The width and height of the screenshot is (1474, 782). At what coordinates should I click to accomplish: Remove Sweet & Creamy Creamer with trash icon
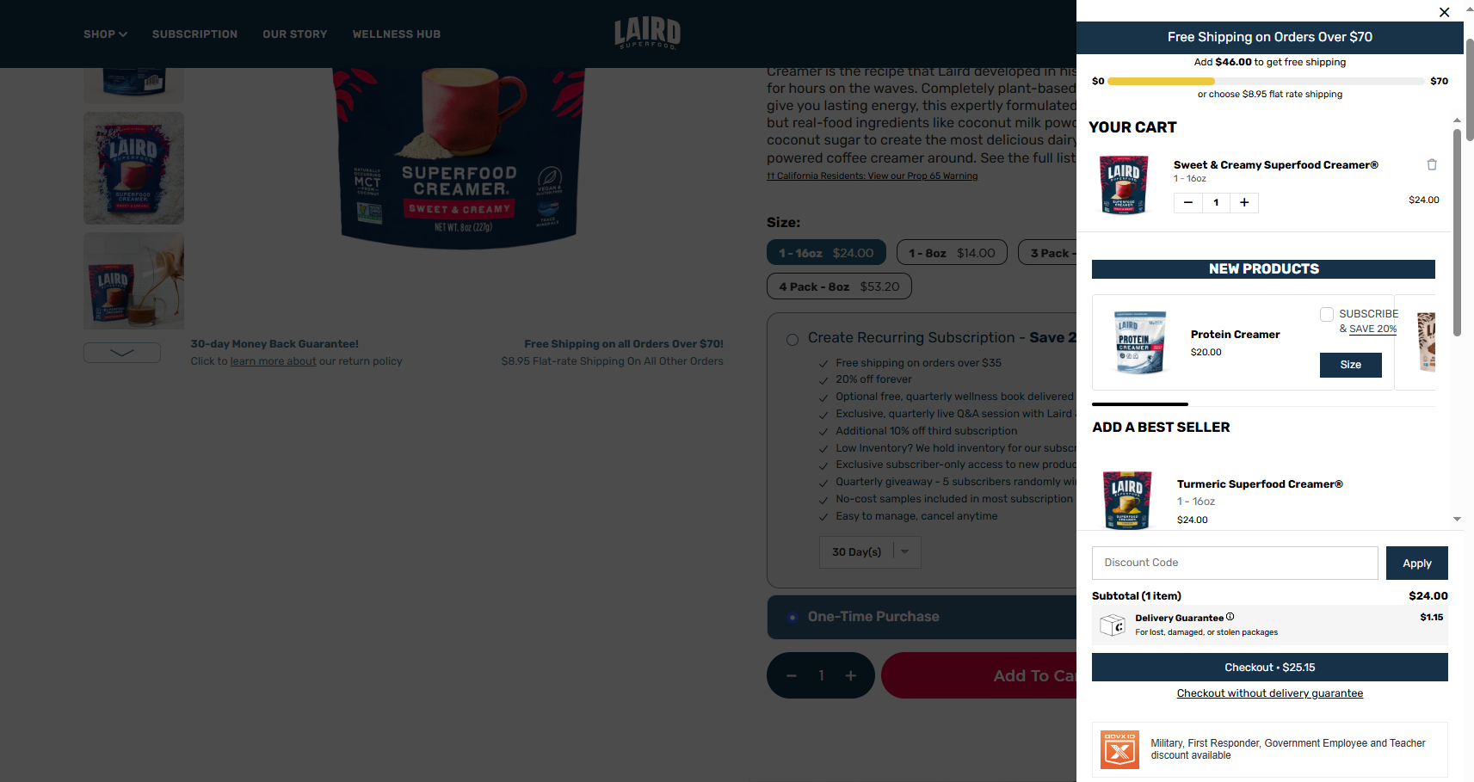[1432, 164]
